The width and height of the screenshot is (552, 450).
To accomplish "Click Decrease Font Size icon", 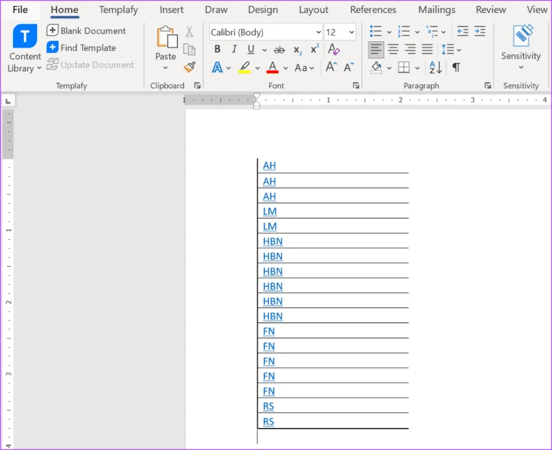I will [x=349, y=67].
